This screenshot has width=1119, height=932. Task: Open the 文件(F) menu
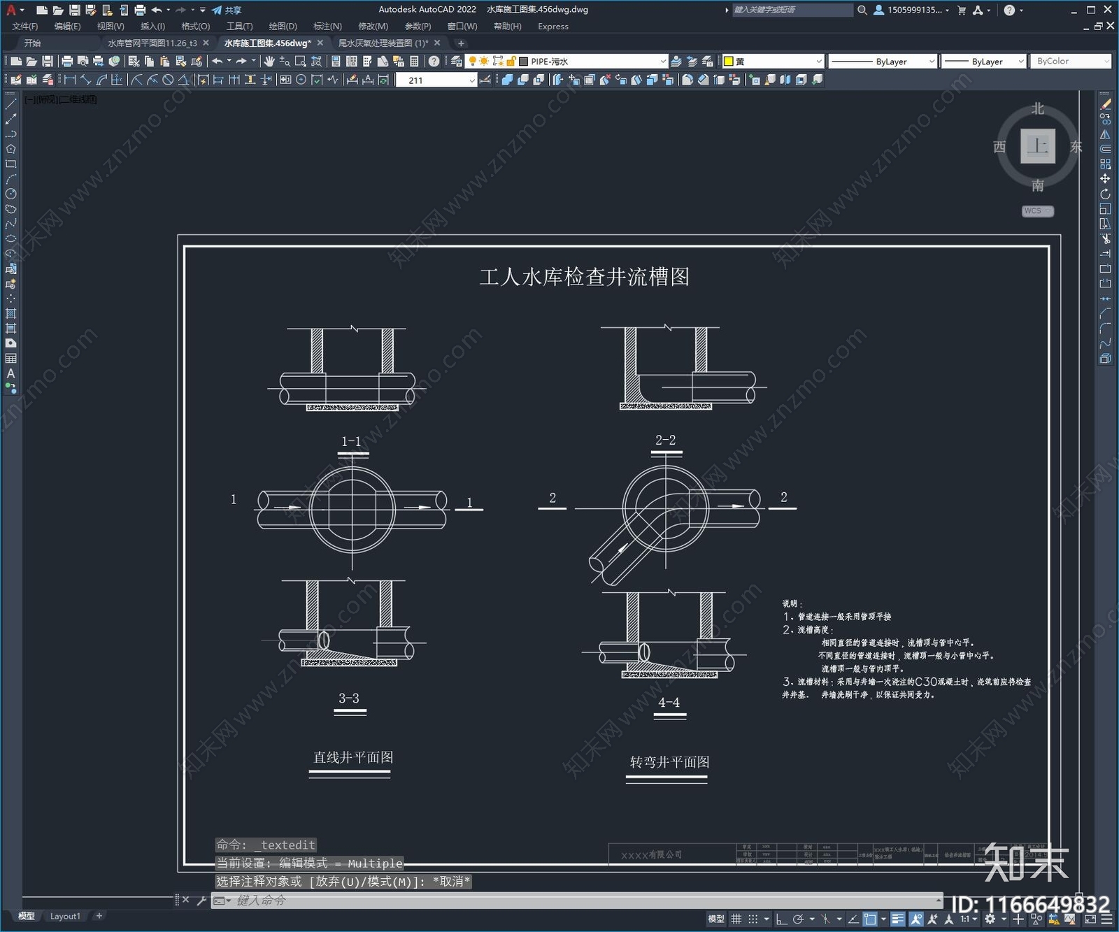(25, 27)
